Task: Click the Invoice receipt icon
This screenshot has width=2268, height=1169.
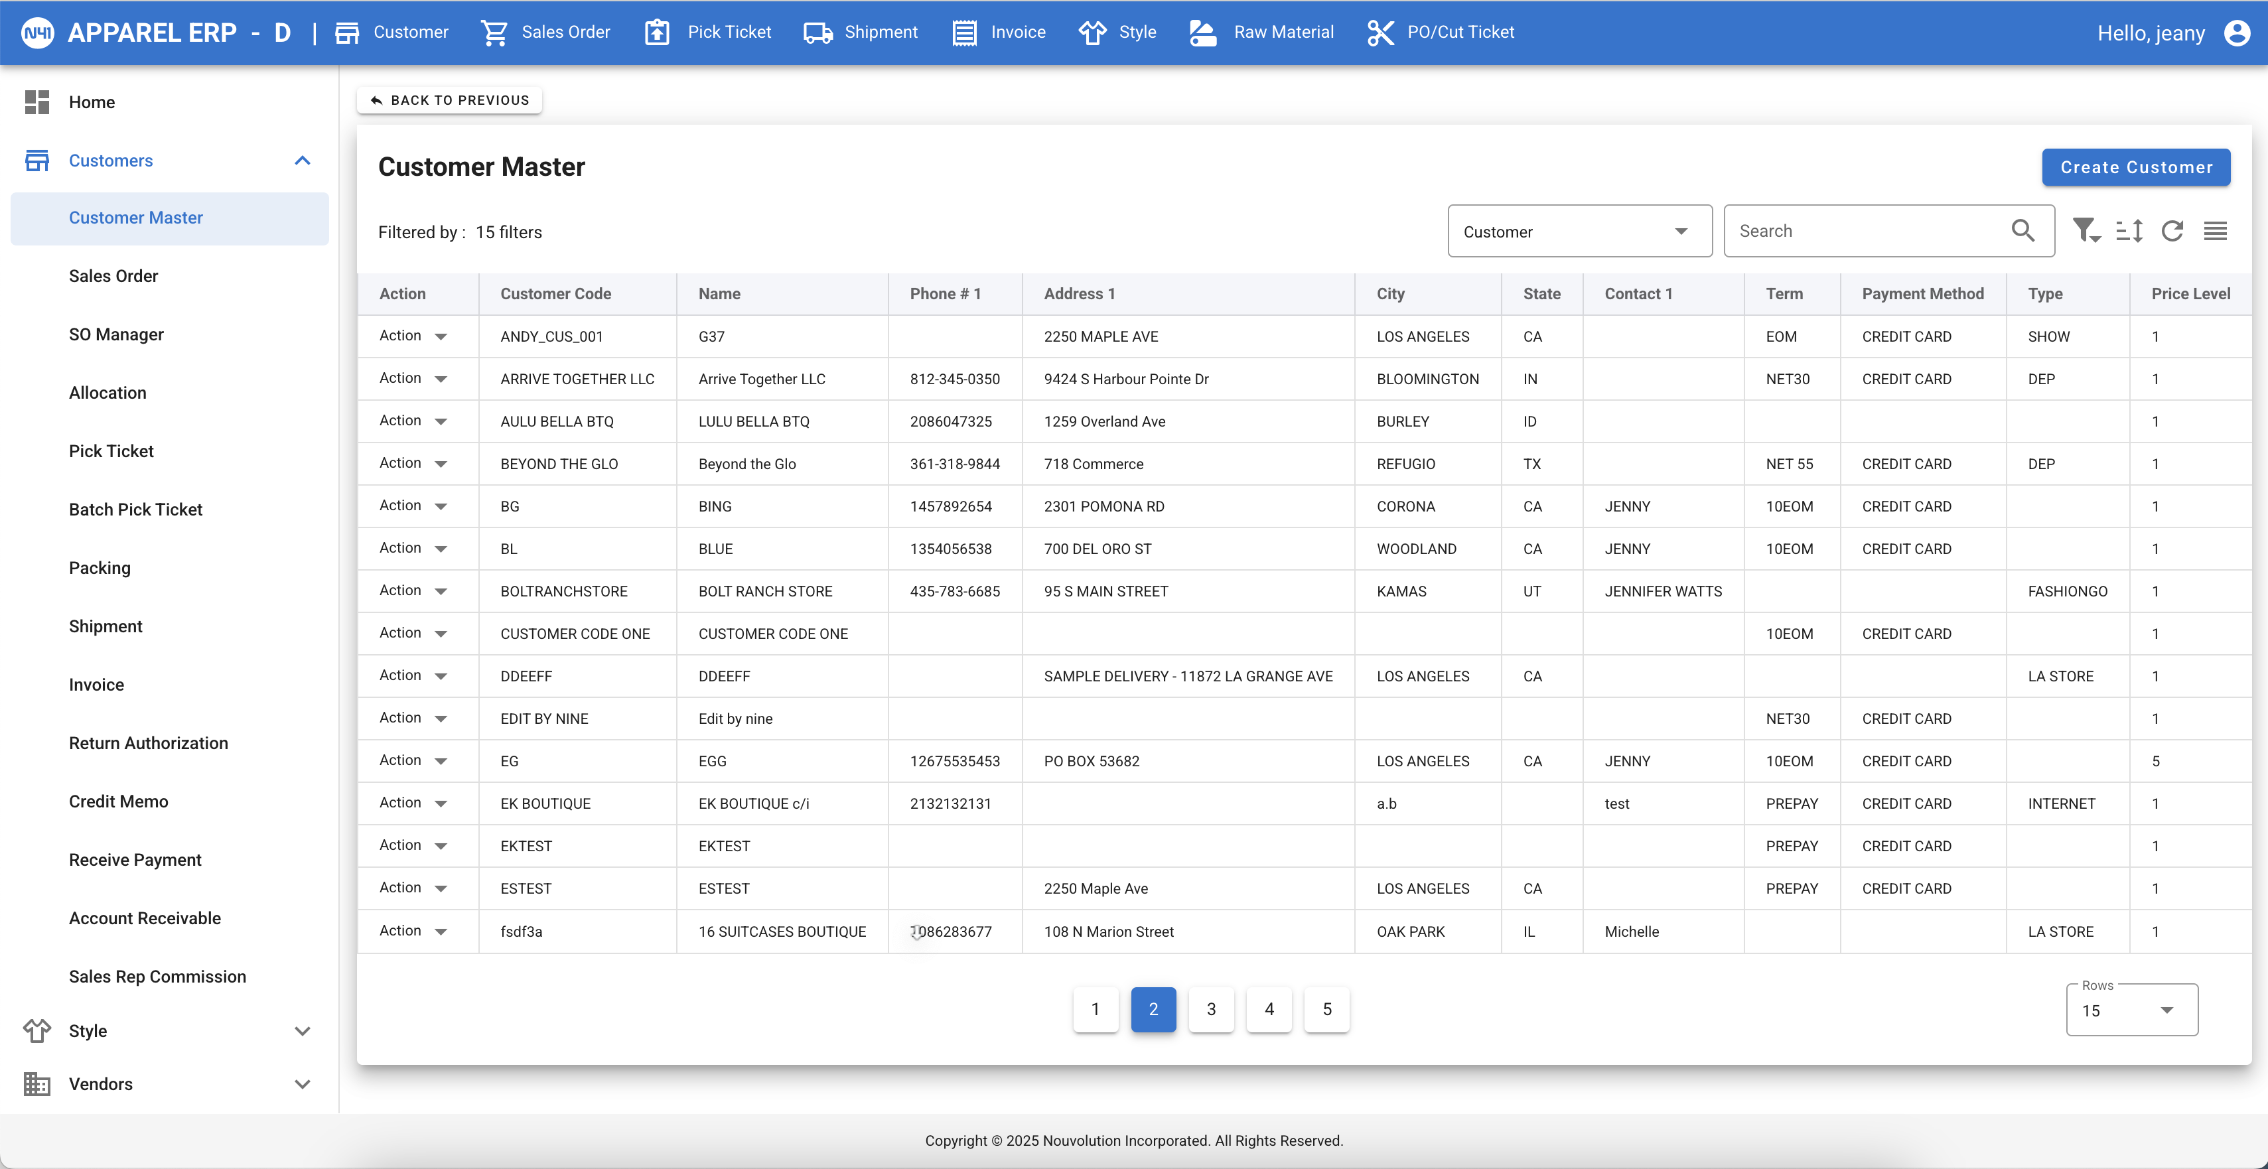Action: click(964, 33)
